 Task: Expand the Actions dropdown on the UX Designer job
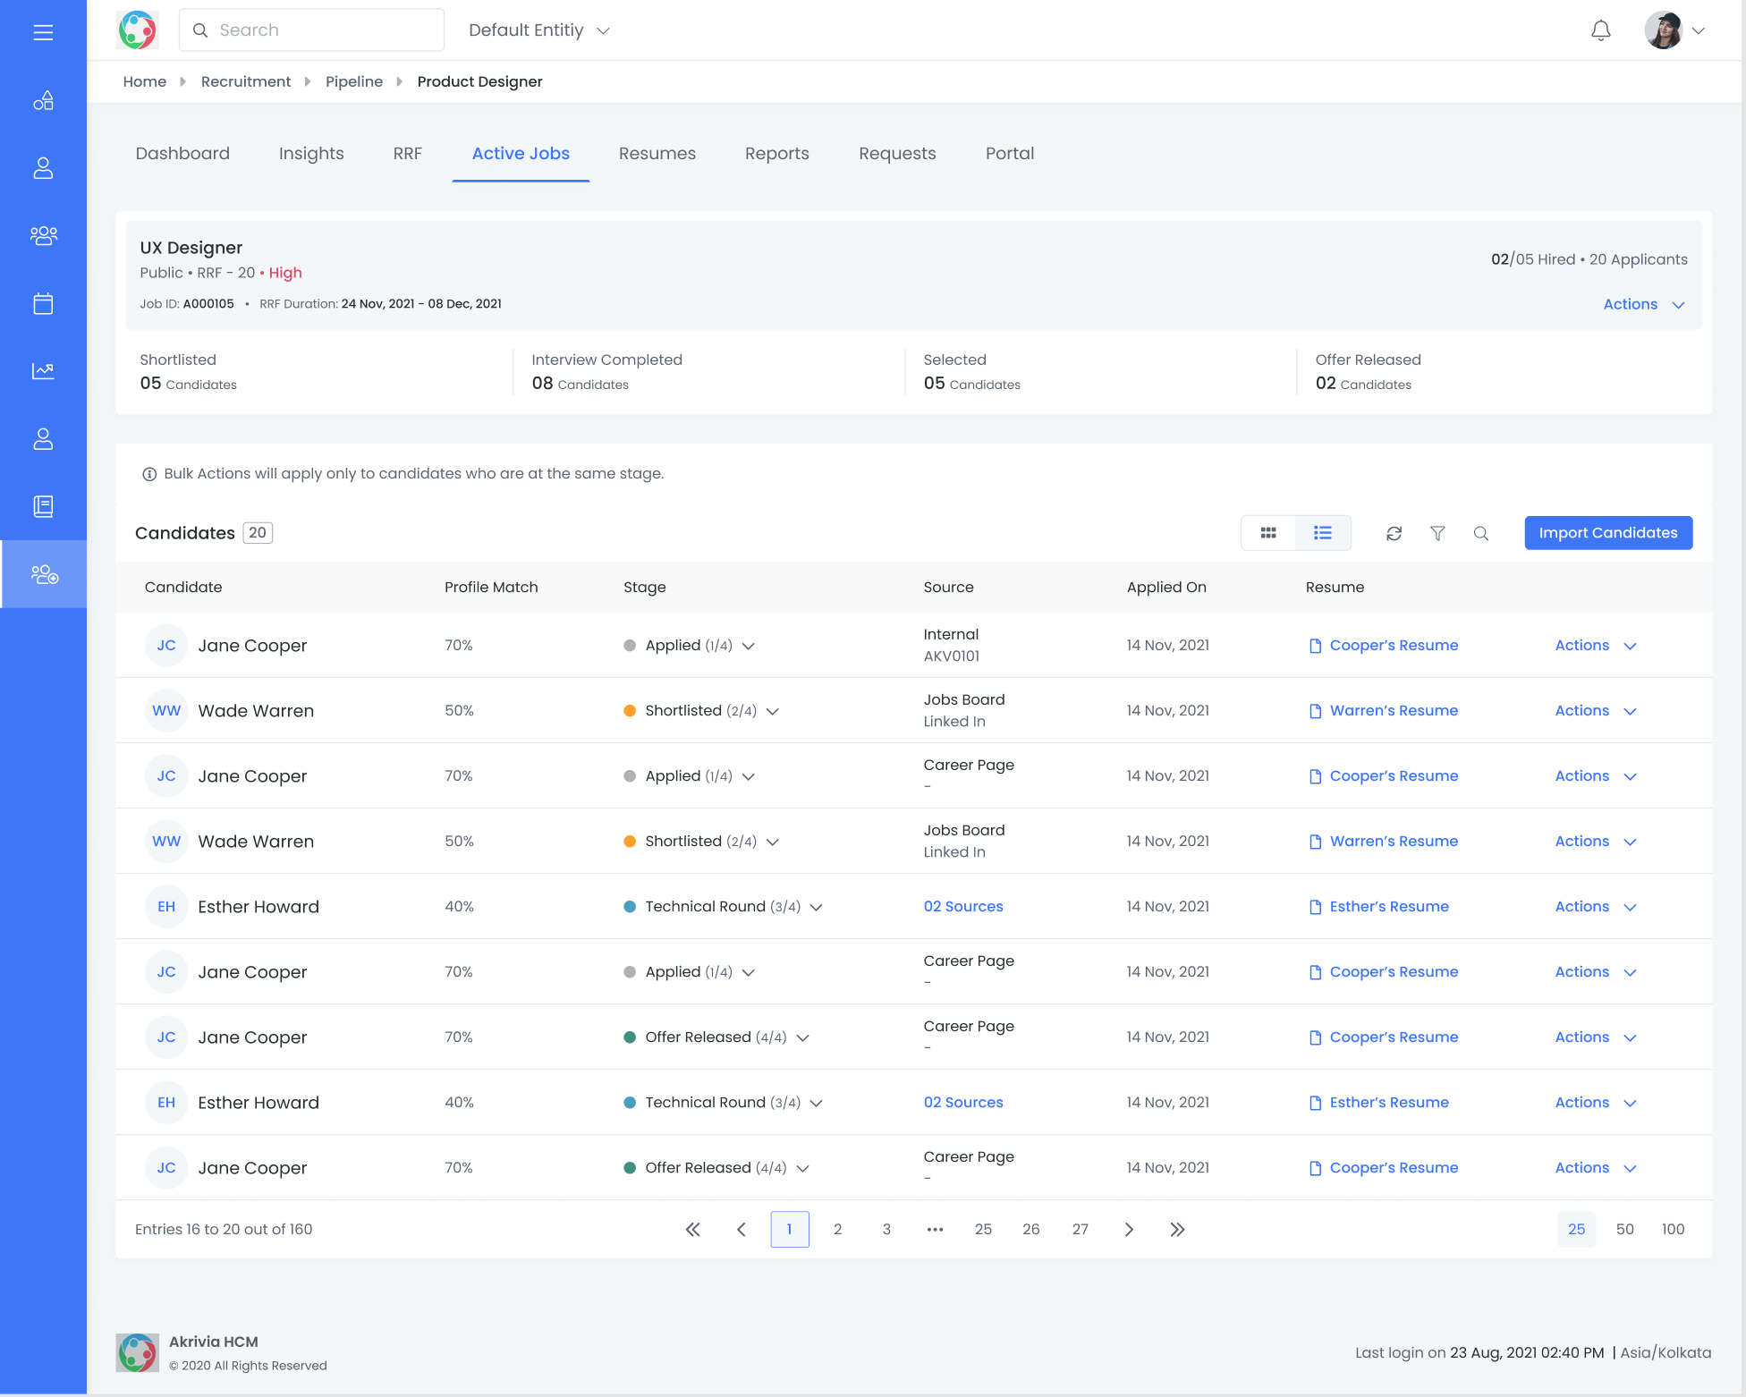pos(1644,304)
